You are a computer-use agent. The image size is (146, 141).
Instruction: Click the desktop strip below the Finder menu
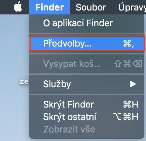point(87,140)
